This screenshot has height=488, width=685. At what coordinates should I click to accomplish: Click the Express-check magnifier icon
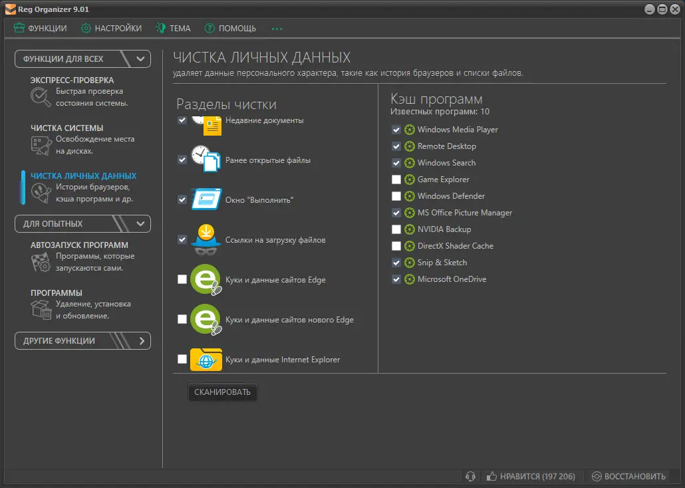click(41, 97)
